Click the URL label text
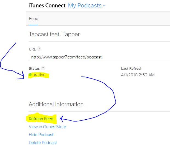 [x=32, y=49]
